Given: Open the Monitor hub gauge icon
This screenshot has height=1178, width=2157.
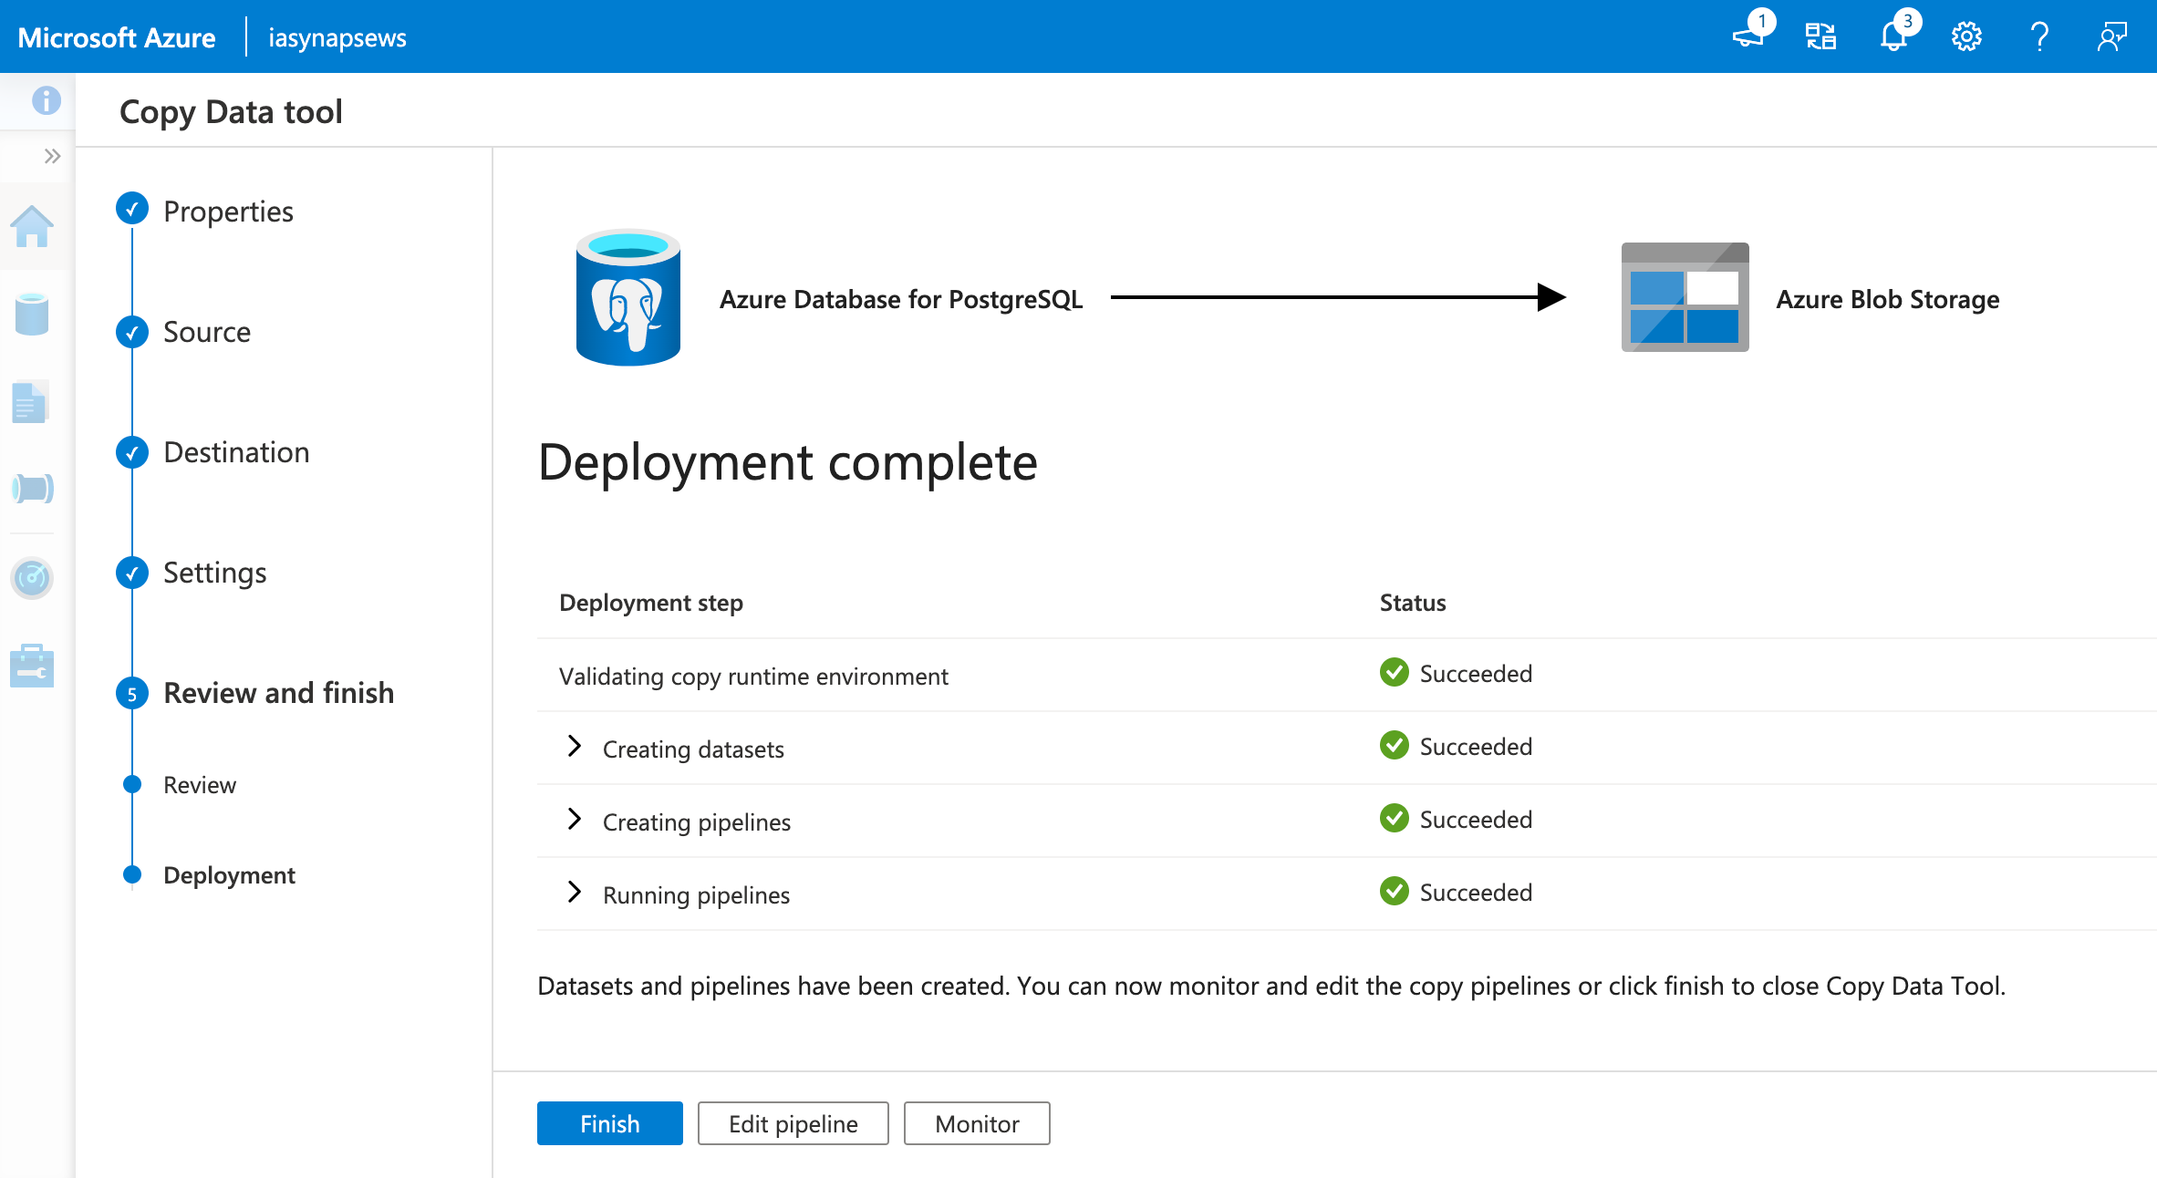Looking at the screenshot, I should (x=32, y=577).
